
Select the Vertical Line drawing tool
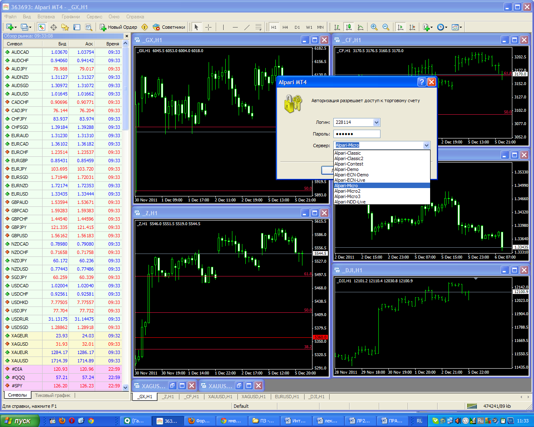(224, 27)
